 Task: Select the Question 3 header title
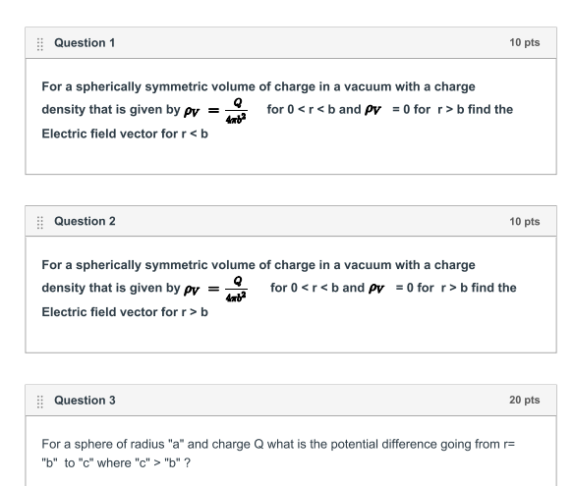click(x=85, y=400)
